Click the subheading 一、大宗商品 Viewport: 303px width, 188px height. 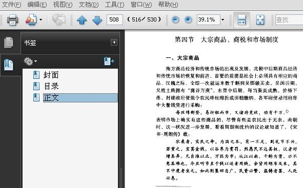pos(183,58)
